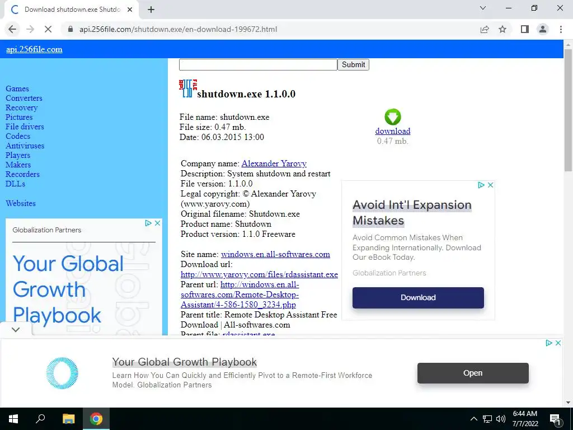Click the page vertical scrollbar thumb
This screenshot has height=430, width=573.
(x=569, y=110)
